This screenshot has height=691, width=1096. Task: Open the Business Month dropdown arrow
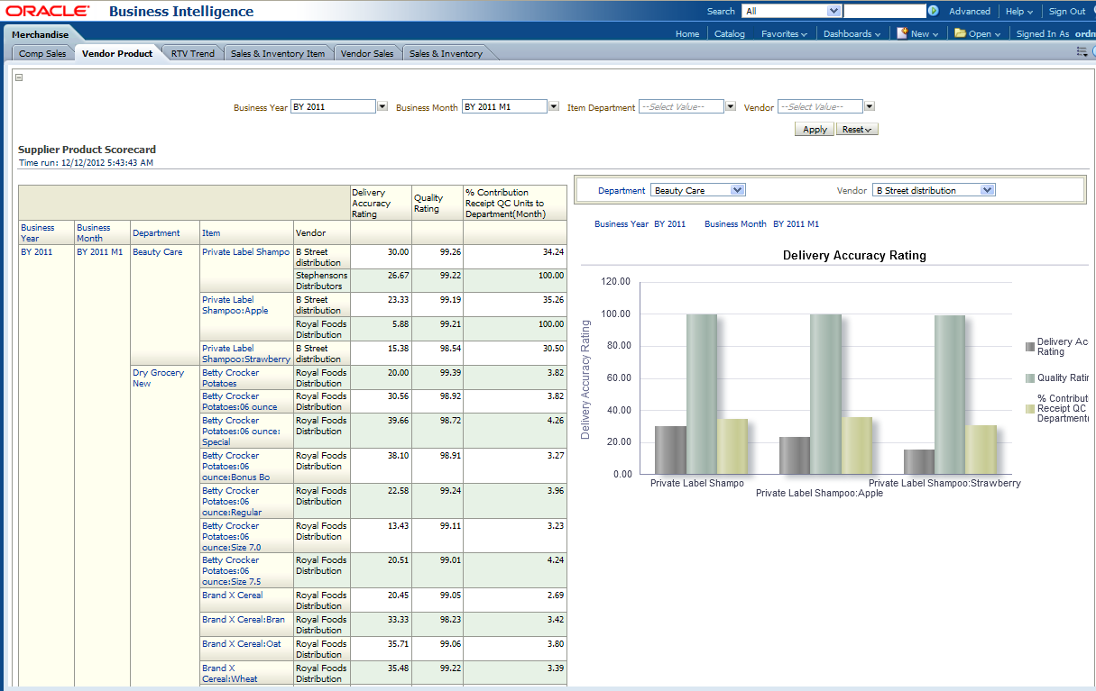554,106
